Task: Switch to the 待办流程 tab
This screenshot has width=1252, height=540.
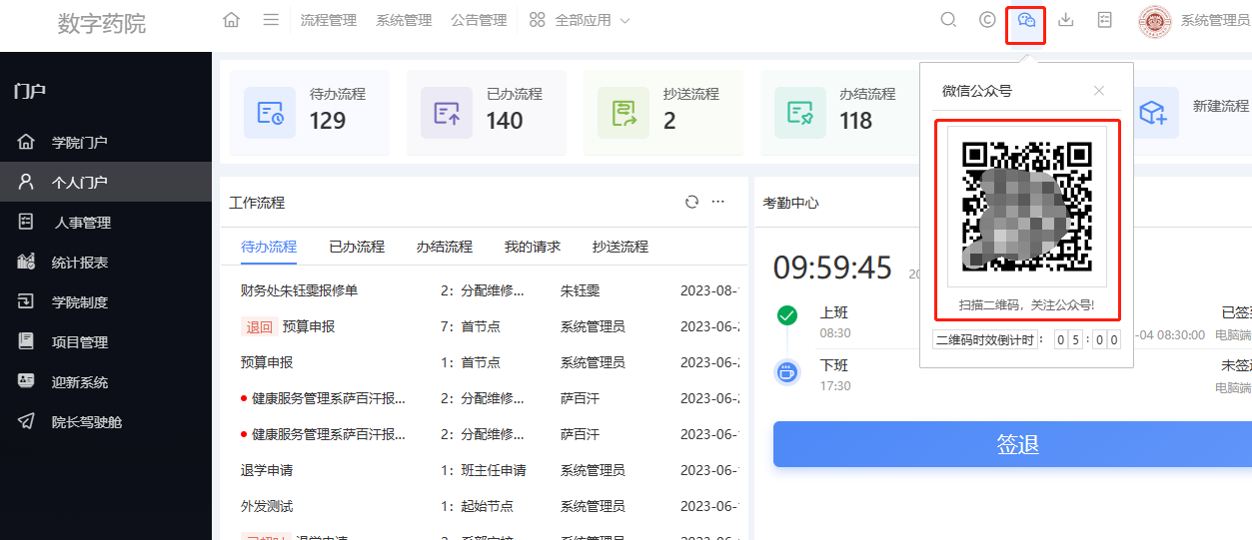Action: pyautogui.click(x=269, y=247)
